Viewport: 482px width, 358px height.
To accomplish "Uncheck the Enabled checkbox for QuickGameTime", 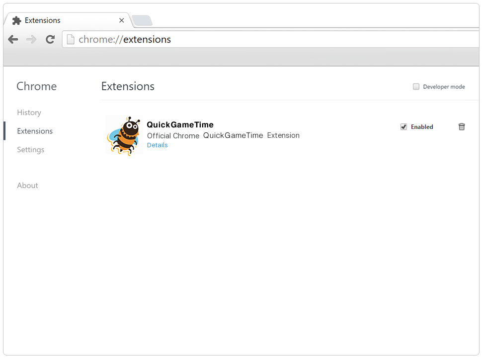I will pos(403,127).
